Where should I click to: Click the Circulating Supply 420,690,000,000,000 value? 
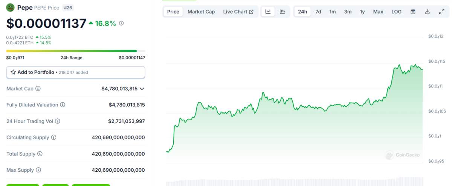pos(118,138)
